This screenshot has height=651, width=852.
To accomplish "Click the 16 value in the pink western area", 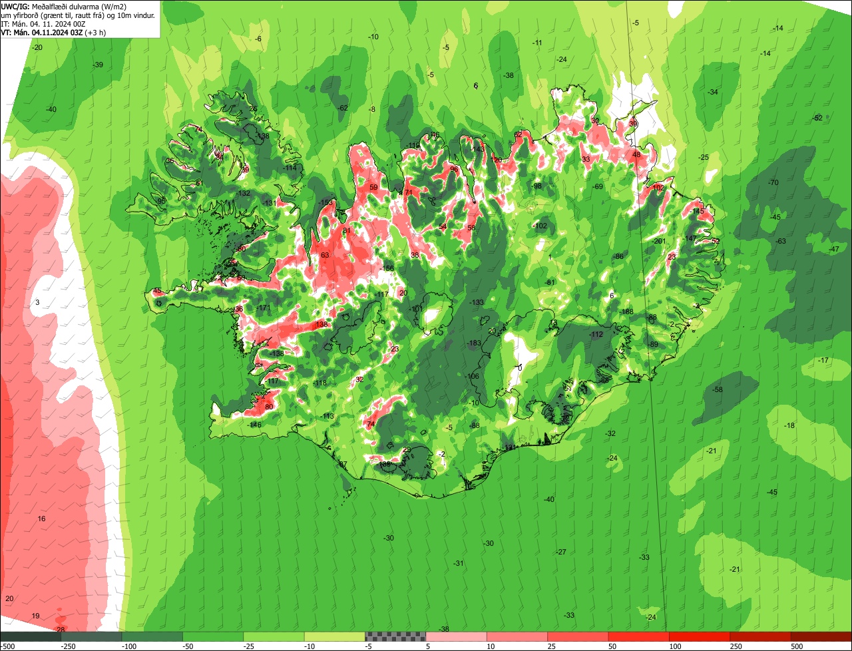I will [x=41, y=519].
